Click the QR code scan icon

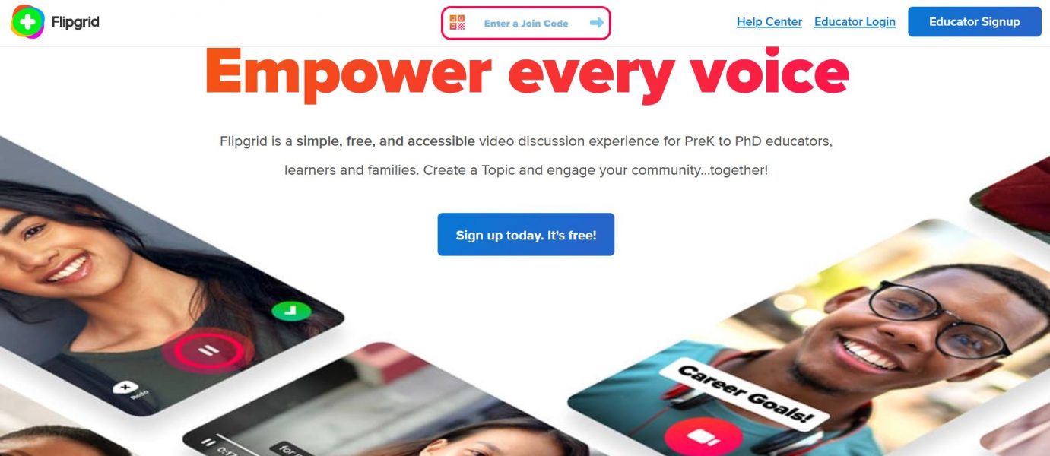(x=457, y=22)
